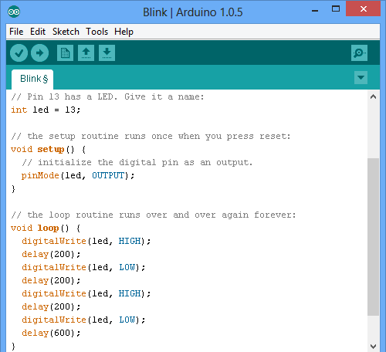Open a sketch with the up-arrow icon
Screen dimensions: 386x352
(x=86, y=53)
